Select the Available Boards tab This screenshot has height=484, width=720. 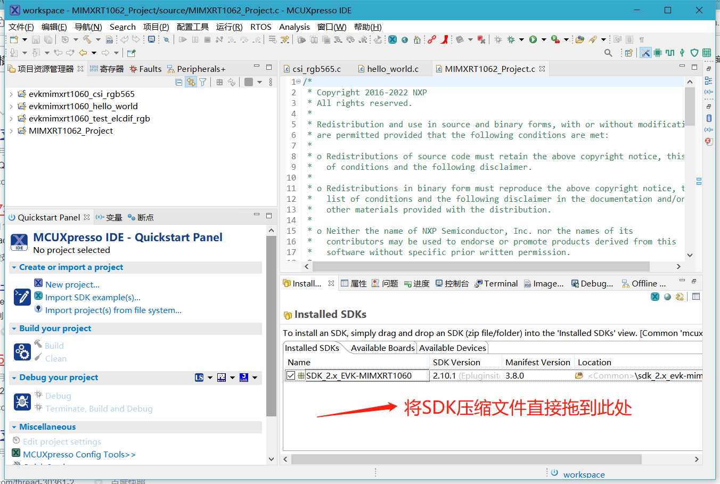point(382,348)
